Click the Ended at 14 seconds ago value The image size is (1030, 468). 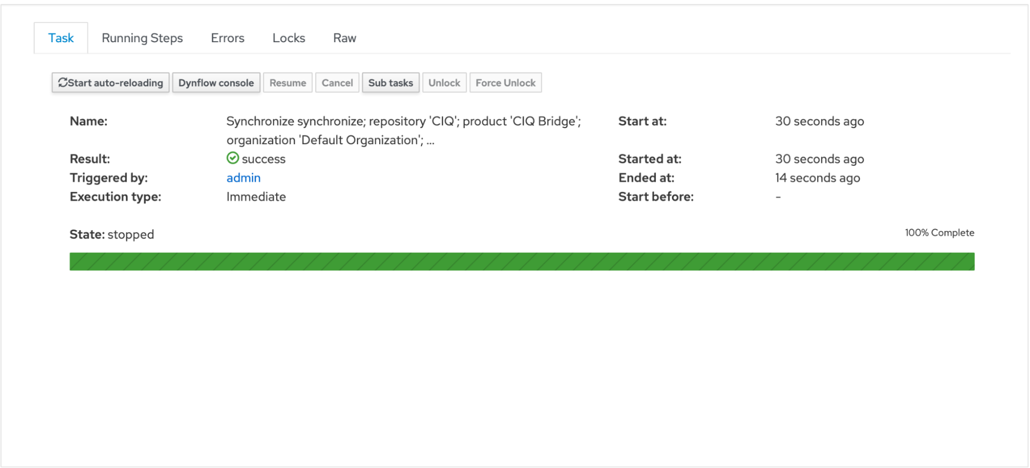click(817, 178)
